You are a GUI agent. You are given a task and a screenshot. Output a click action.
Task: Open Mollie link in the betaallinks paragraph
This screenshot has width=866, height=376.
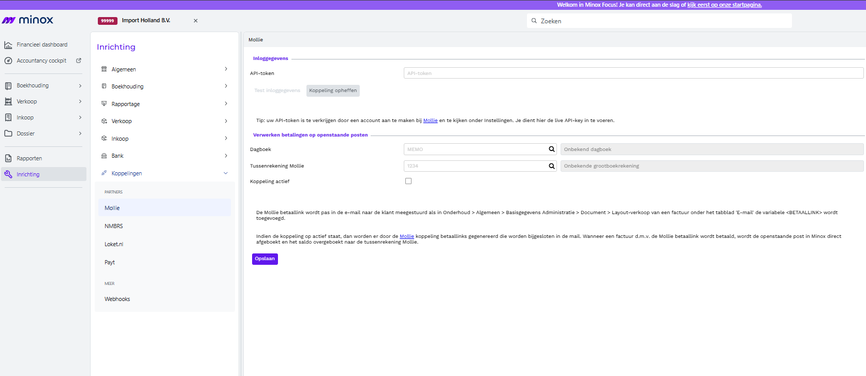407,236
